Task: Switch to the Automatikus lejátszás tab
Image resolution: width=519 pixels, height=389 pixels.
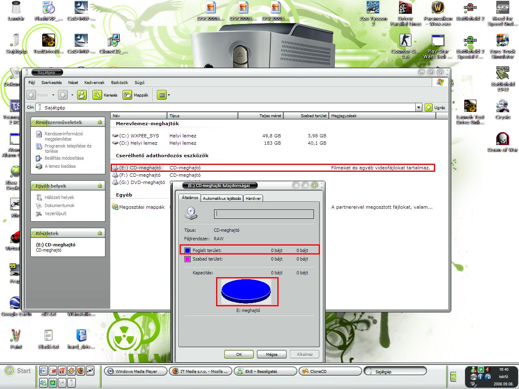Action: point(222,198)
